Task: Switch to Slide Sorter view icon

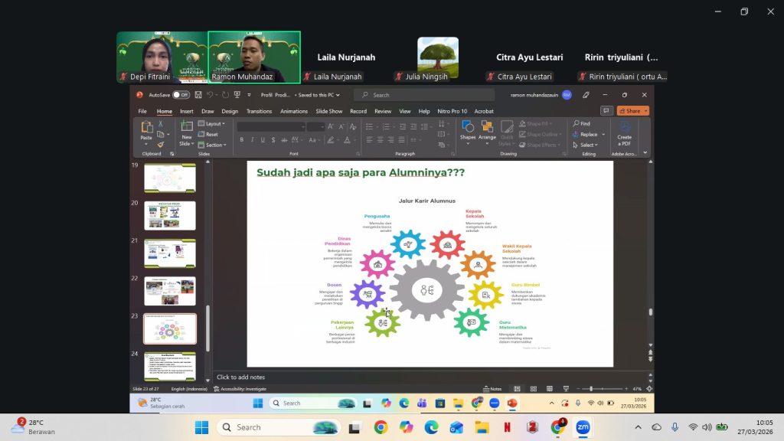Action: [x=534, y=388]
